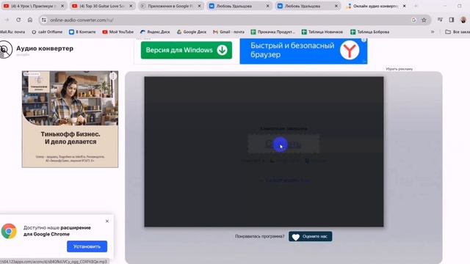Select the 'Онлайн аудио конвертер' tab
Viewport: 470px width, 264px height.
point(376,6)
